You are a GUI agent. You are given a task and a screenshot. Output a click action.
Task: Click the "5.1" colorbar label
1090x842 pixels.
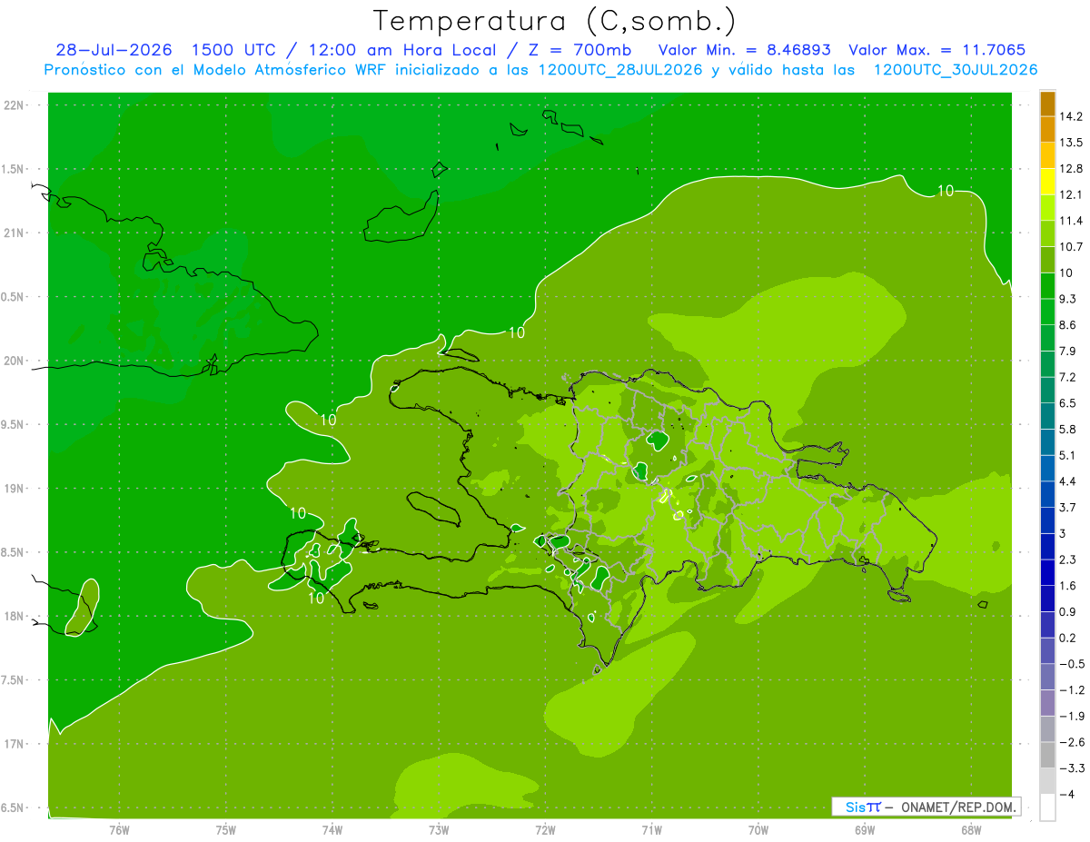[x=1069, y=455]
